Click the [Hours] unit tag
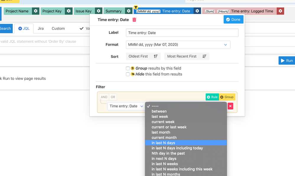295x176 pixels. coord(223,11)
